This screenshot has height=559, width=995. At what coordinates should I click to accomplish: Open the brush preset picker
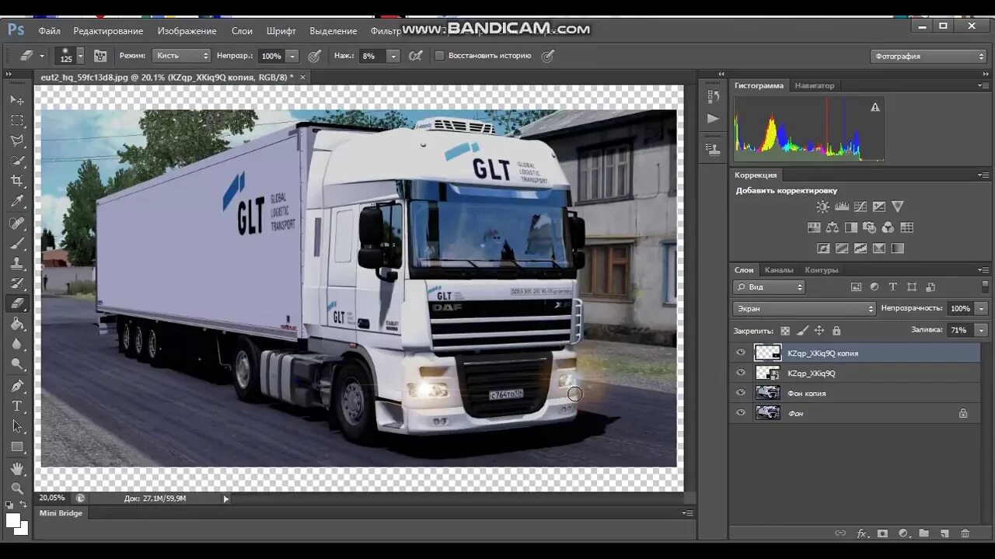pos(71,56)
